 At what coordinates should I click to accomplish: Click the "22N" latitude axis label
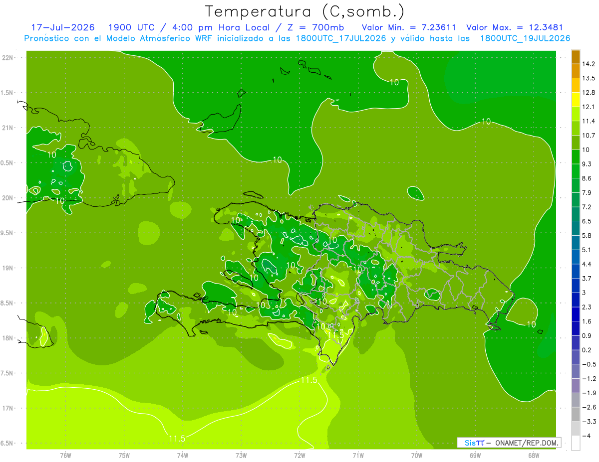(x=8, y=58)
